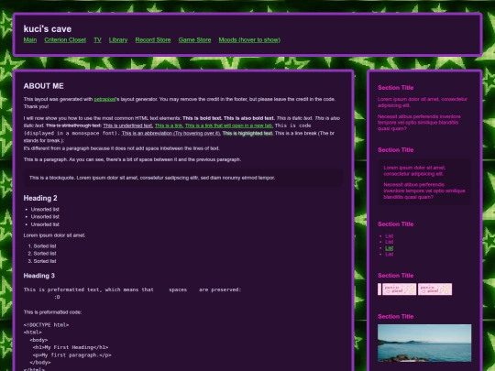Click the preformatted '<!DOCTYPE html>' code line
Image resolution: width=495 pixels, height=371 pixels.
[46, 325]
